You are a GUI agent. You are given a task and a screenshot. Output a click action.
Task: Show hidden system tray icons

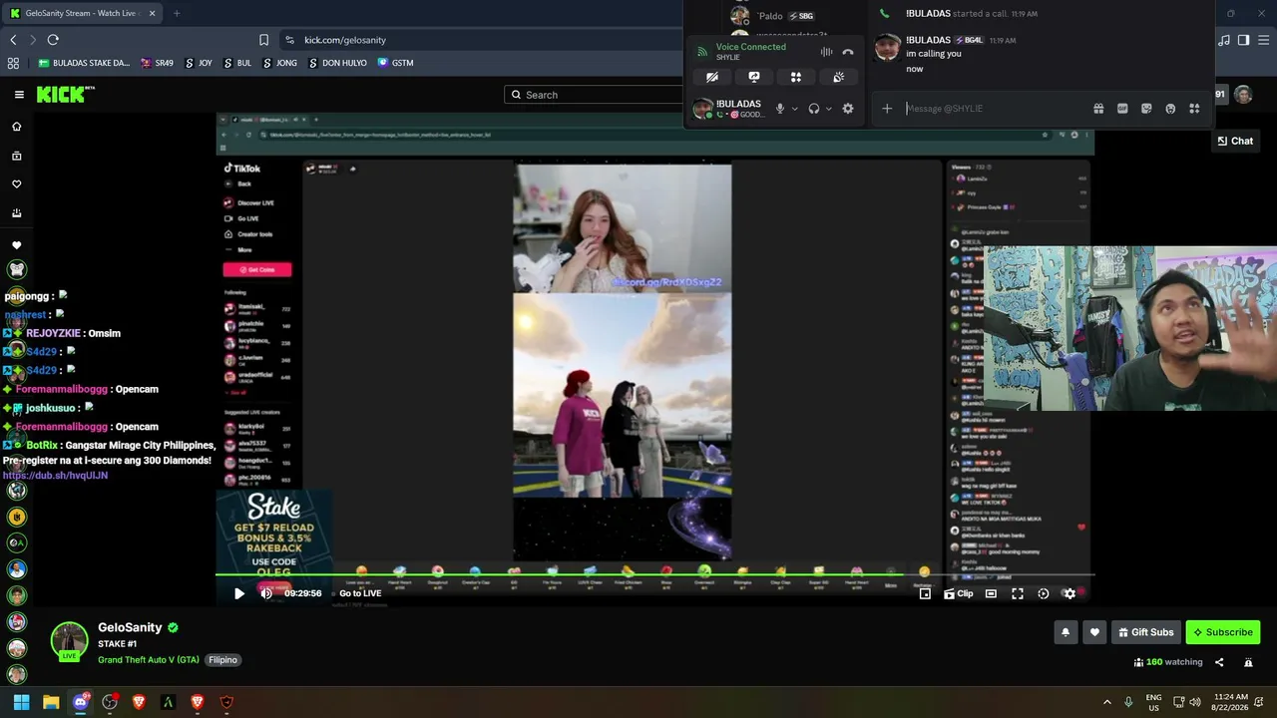[1106, 702]
